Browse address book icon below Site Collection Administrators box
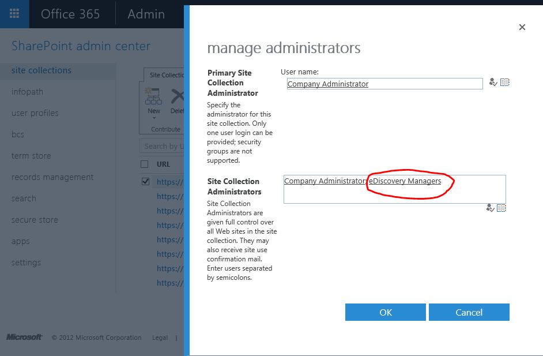 click(x=501, y=208)
